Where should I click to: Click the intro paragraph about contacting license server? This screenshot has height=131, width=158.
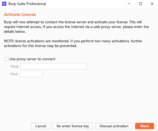76,27
